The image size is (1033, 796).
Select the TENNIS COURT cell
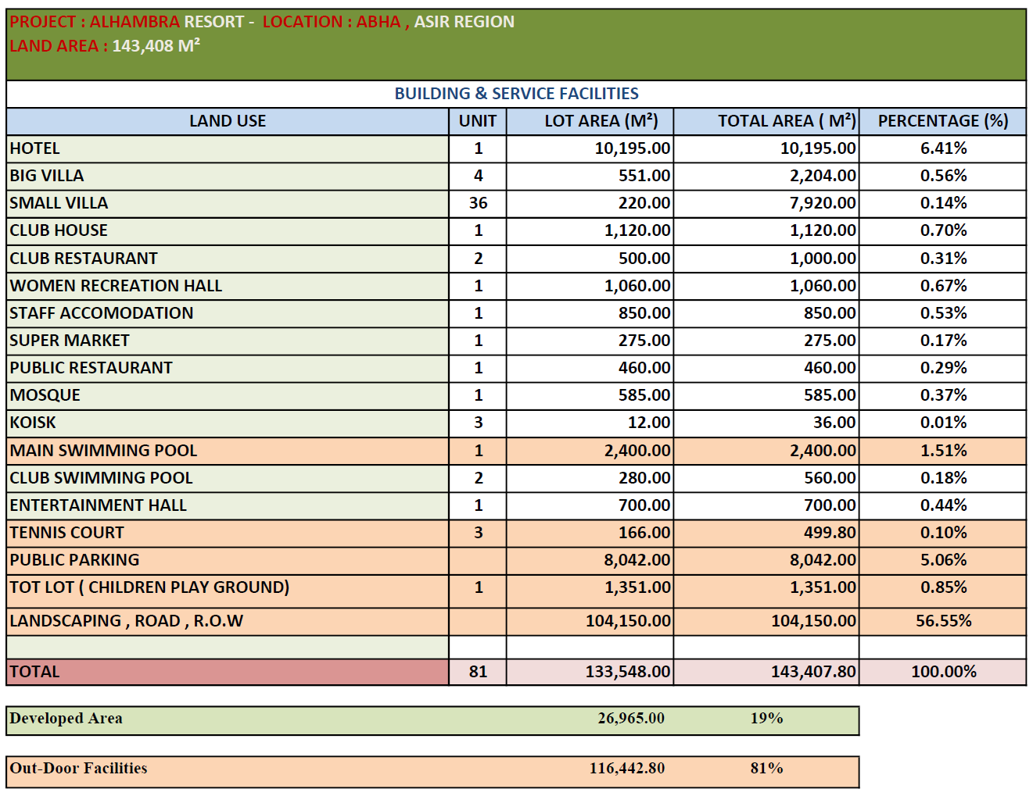tap(228, 533)
